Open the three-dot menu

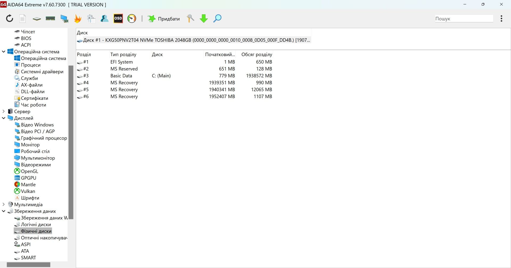(501, 19)
